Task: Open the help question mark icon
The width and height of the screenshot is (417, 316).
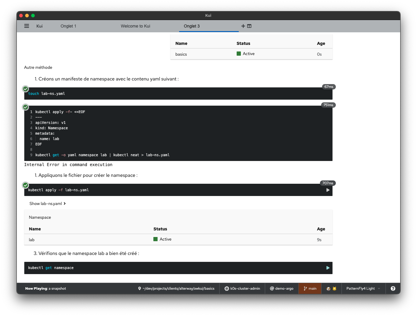Action: click(x=393, y=288)
